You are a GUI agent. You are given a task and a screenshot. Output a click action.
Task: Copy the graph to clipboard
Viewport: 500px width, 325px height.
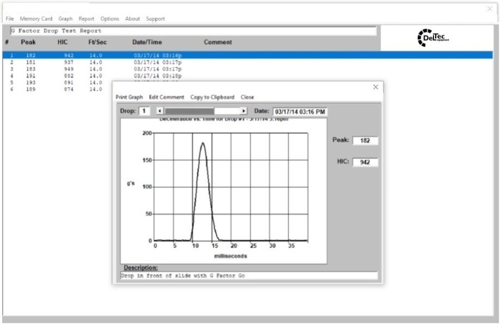(212, 97)
